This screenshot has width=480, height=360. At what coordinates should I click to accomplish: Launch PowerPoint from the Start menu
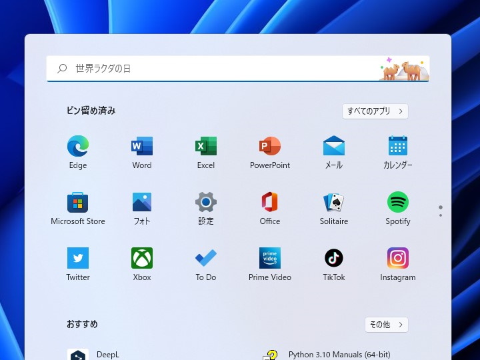(270, 152)
